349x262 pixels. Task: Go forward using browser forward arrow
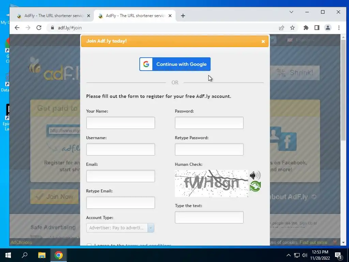point(28,28)
